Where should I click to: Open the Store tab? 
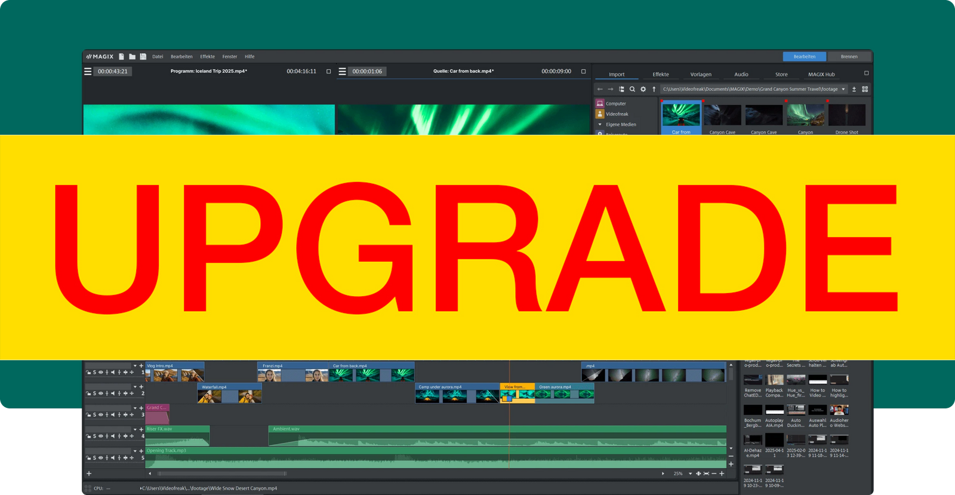(781, 75)
